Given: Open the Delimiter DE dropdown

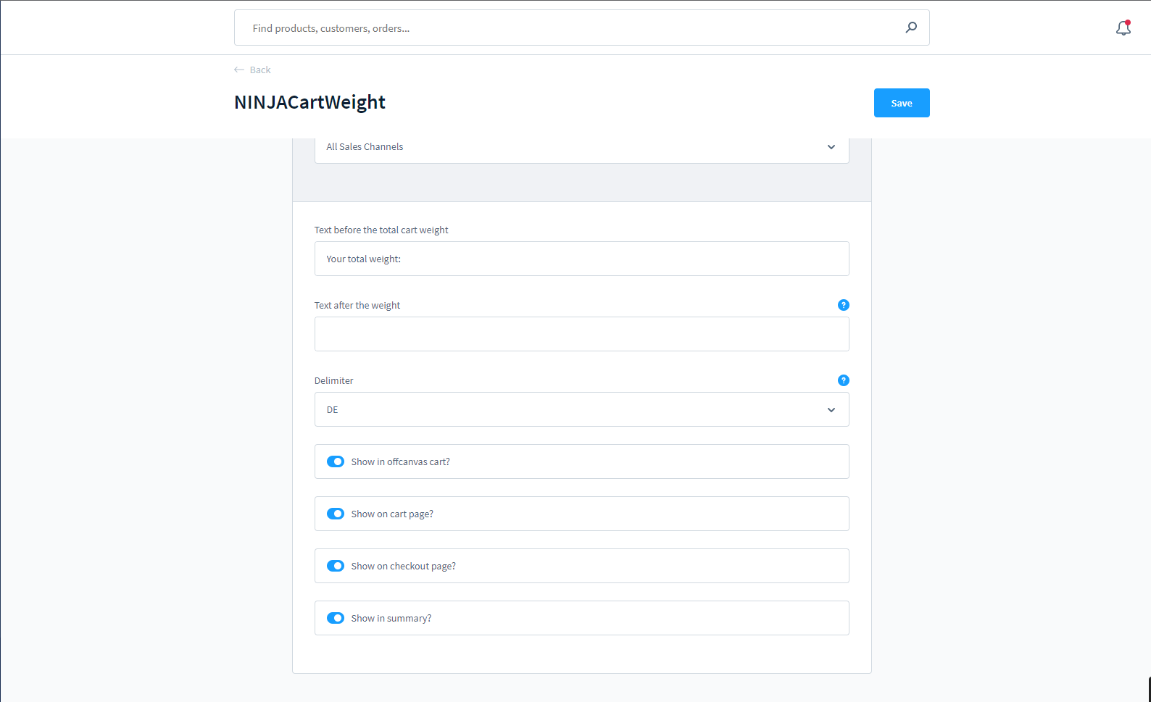Looking at the screenshot, I should (581, 409).
